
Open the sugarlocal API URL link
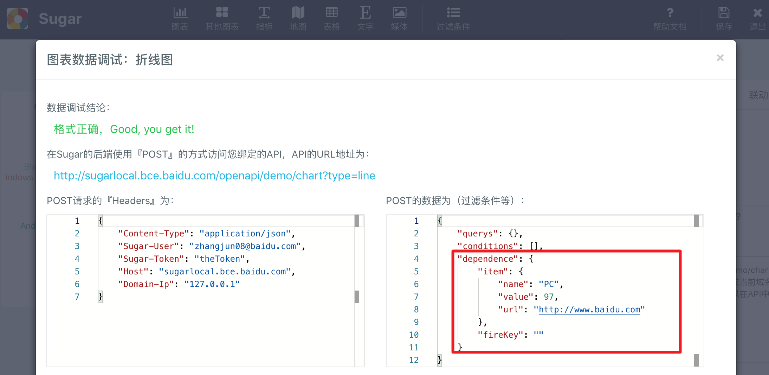pos(214,176)
